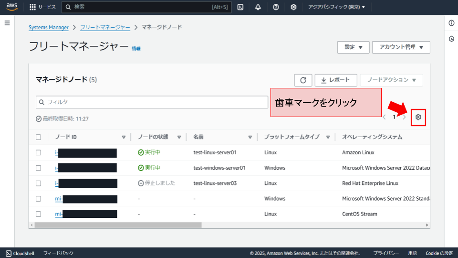Click the help question mark icon
Screen dimensions: 458x258
pos(276,7)
